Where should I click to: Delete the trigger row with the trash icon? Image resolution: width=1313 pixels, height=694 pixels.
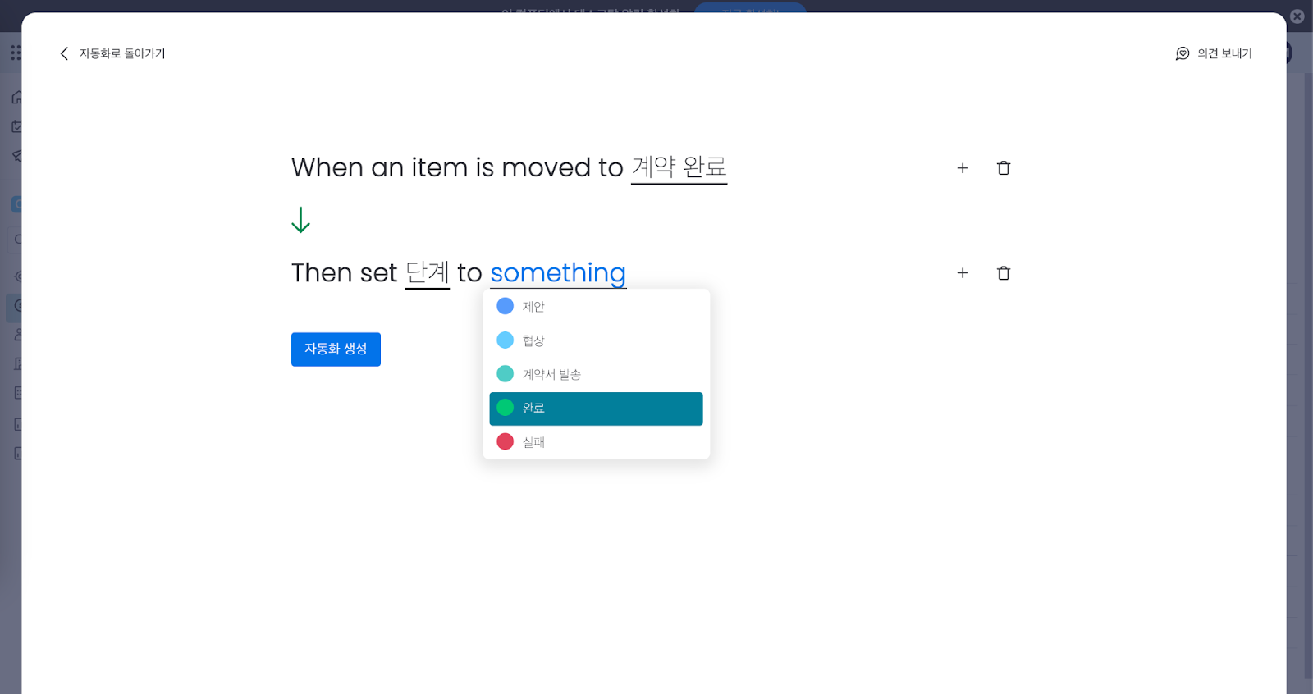[1003, 168]
